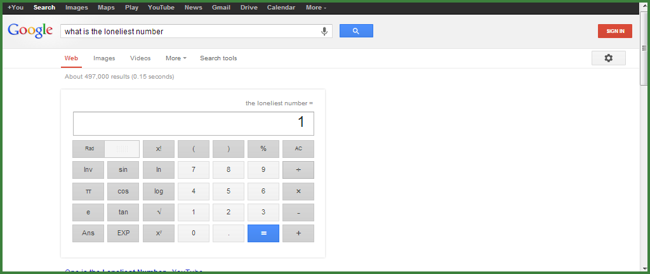Click the multiply operator key

298,191
